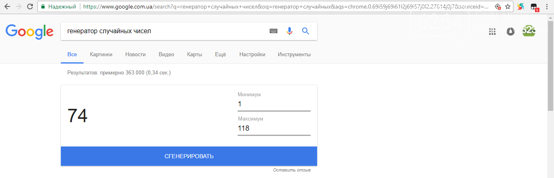Viewport: 554px width, 178px height.
Task: Expand the Ещё menu
Action: 221,55
